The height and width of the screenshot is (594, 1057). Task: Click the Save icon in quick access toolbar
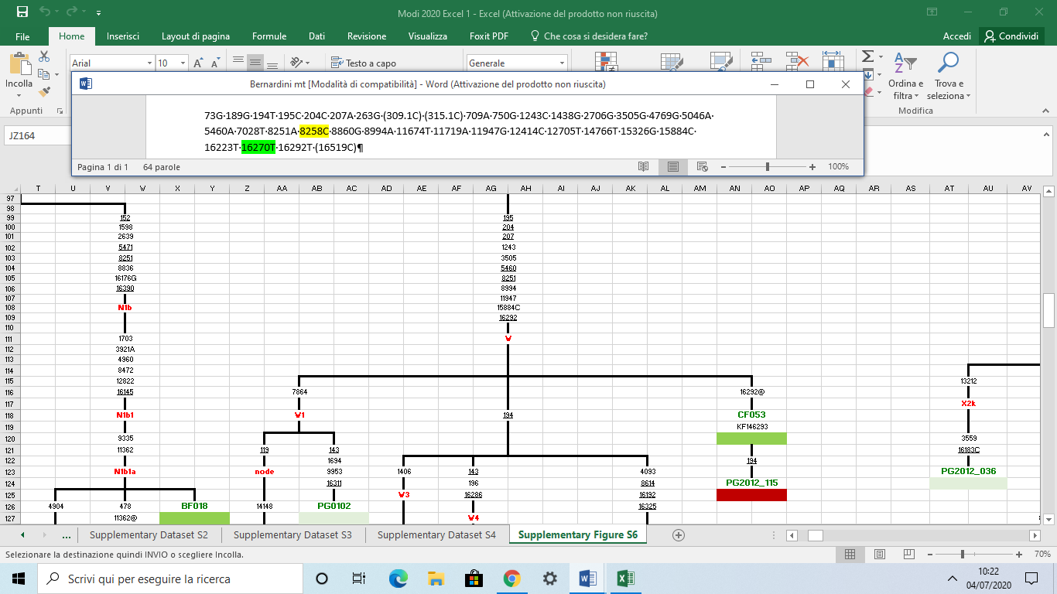22,12
